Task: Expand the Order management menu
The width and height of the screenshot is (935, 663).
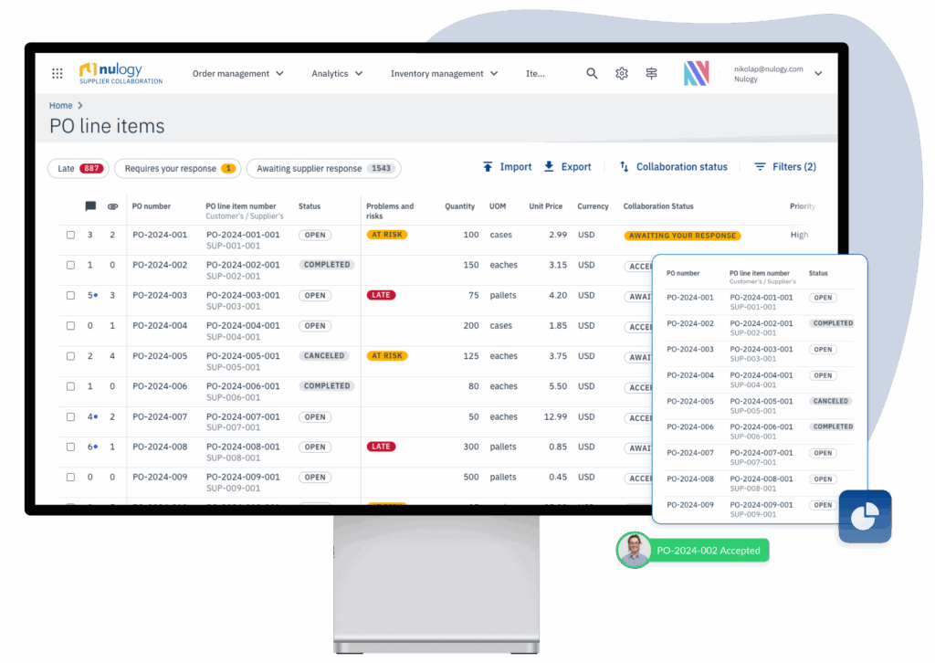Action: 237,74
